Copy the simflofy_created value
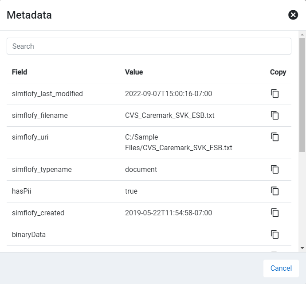The image size is (306, 284). point(275,213)
